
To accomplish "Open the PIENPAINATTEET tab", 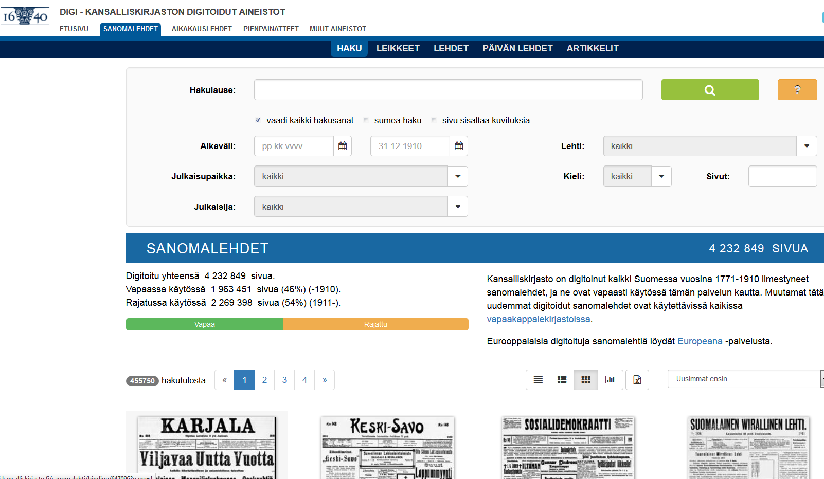I will [x=271, y=29].
